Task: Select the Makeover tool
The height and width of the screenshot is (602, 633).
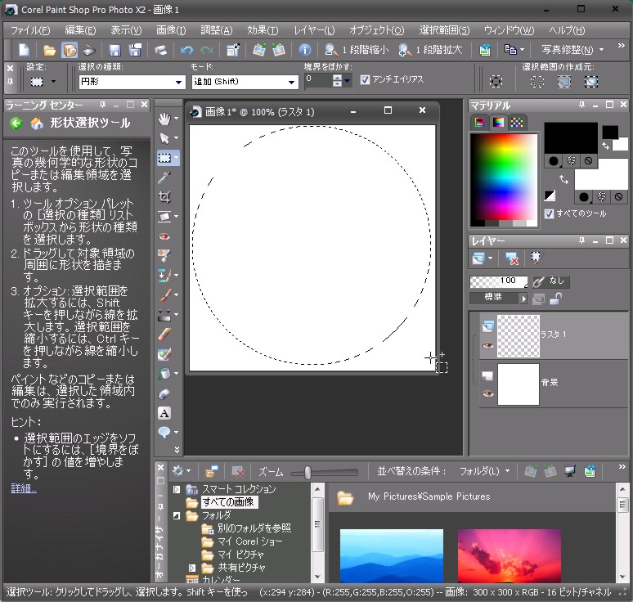Action: (x=164, y=255)
